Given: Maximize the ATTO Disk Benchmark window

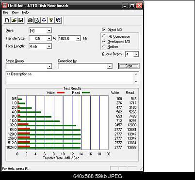Looking at the screenshot, I should (x=132, y=6).
